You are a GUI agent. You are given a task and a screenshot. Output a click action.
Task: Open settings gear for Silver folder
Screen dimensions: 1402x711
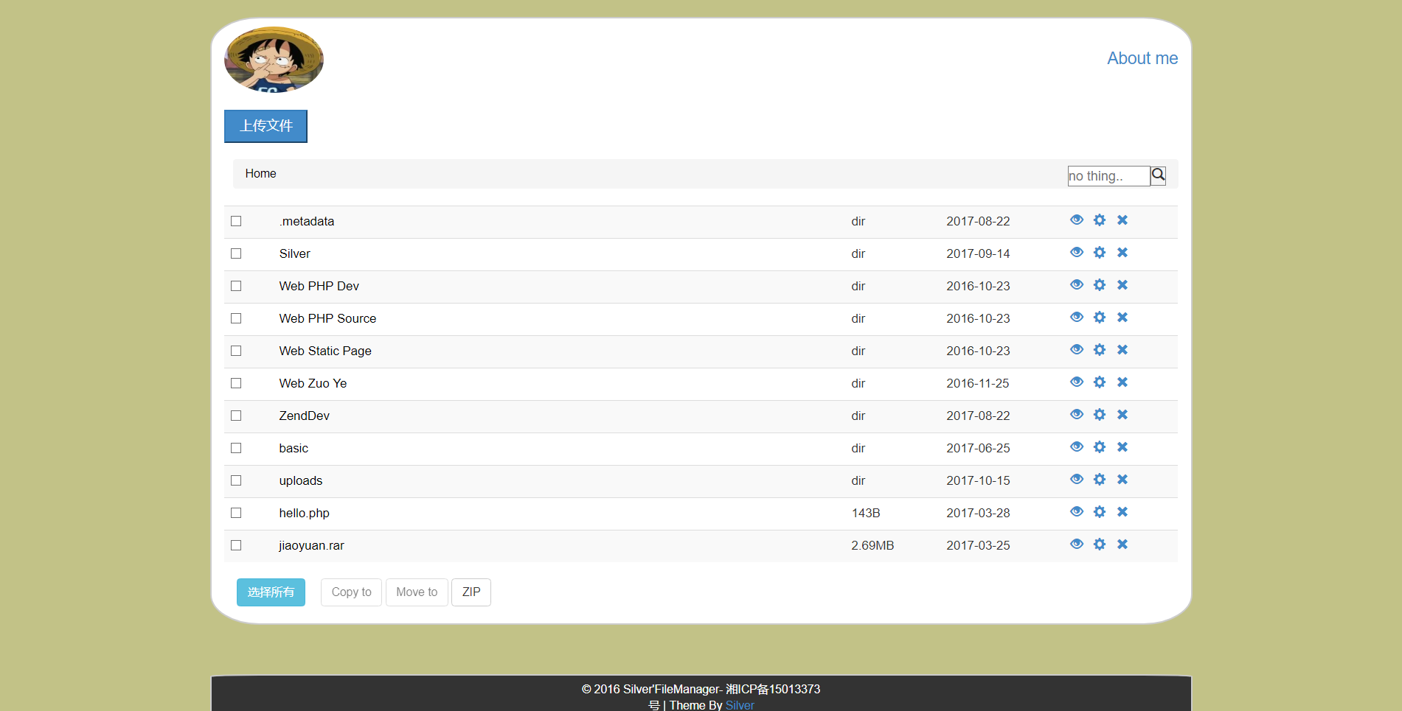pyautogui.click(x=1100, y=253)
